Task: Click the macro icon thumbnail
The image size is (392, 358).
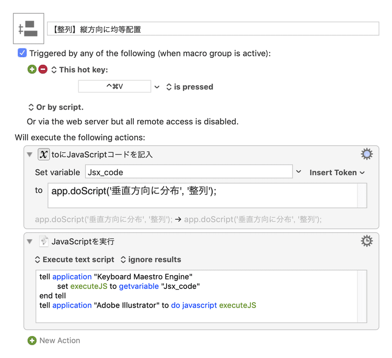Action: click(28, 29)
